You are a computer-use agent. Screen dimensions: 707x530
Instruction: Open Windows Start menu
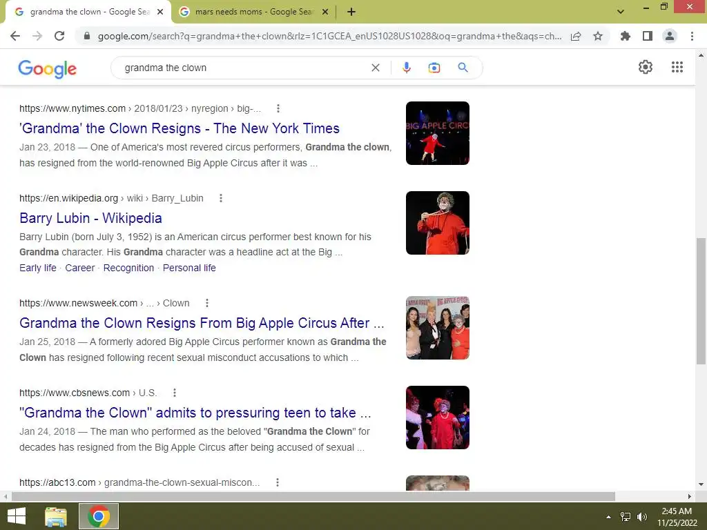pos(17,516)
